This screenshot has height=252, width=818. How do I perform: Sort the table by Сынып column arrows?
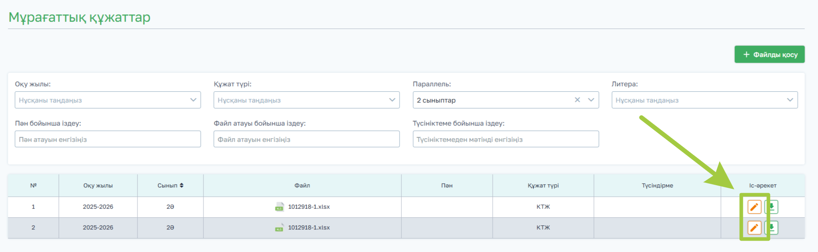coord(182,186)
